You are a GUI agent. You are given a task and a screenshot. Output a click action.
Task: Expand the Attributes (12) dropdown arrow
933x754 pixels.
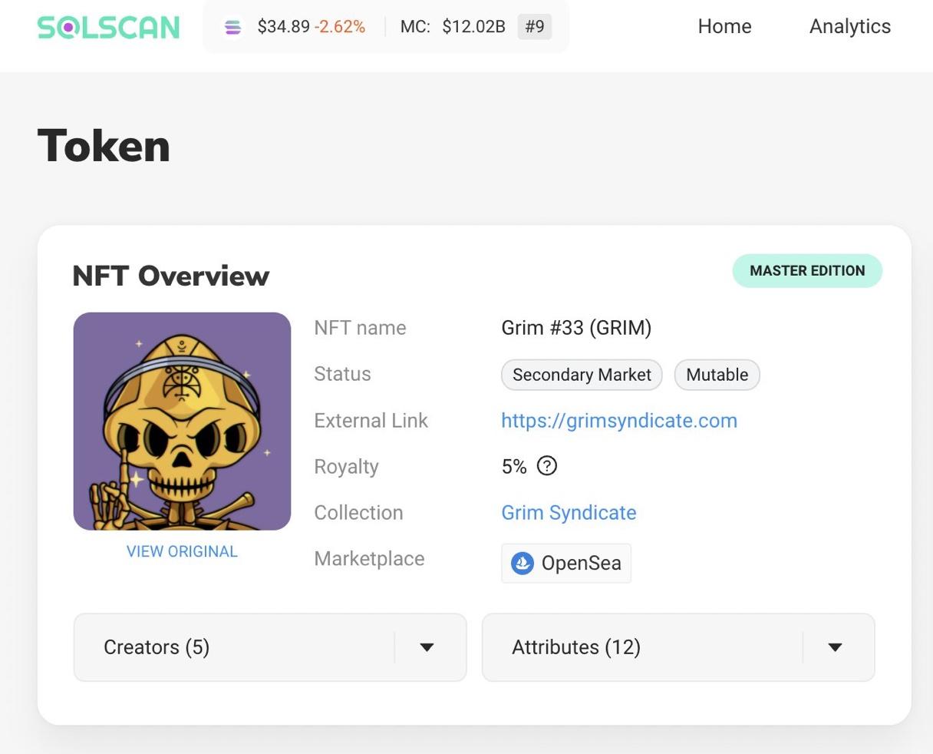[x=836, y=647]
